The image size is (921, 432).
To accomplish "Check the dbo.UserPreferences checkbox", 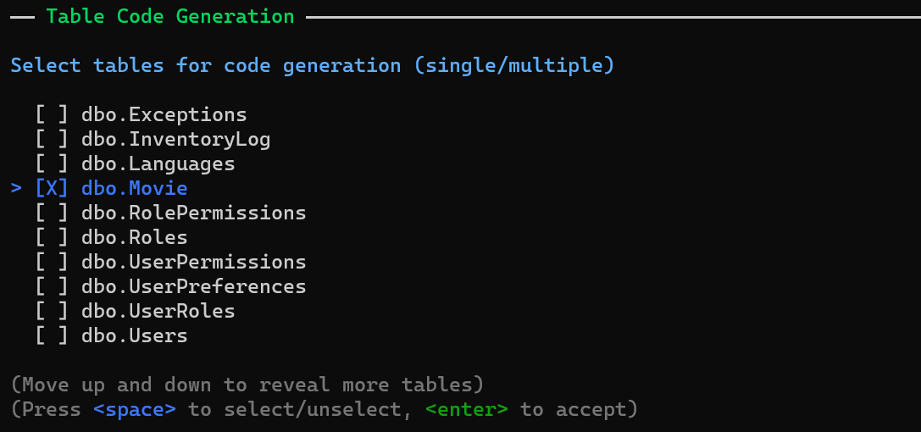I will 52,286.
